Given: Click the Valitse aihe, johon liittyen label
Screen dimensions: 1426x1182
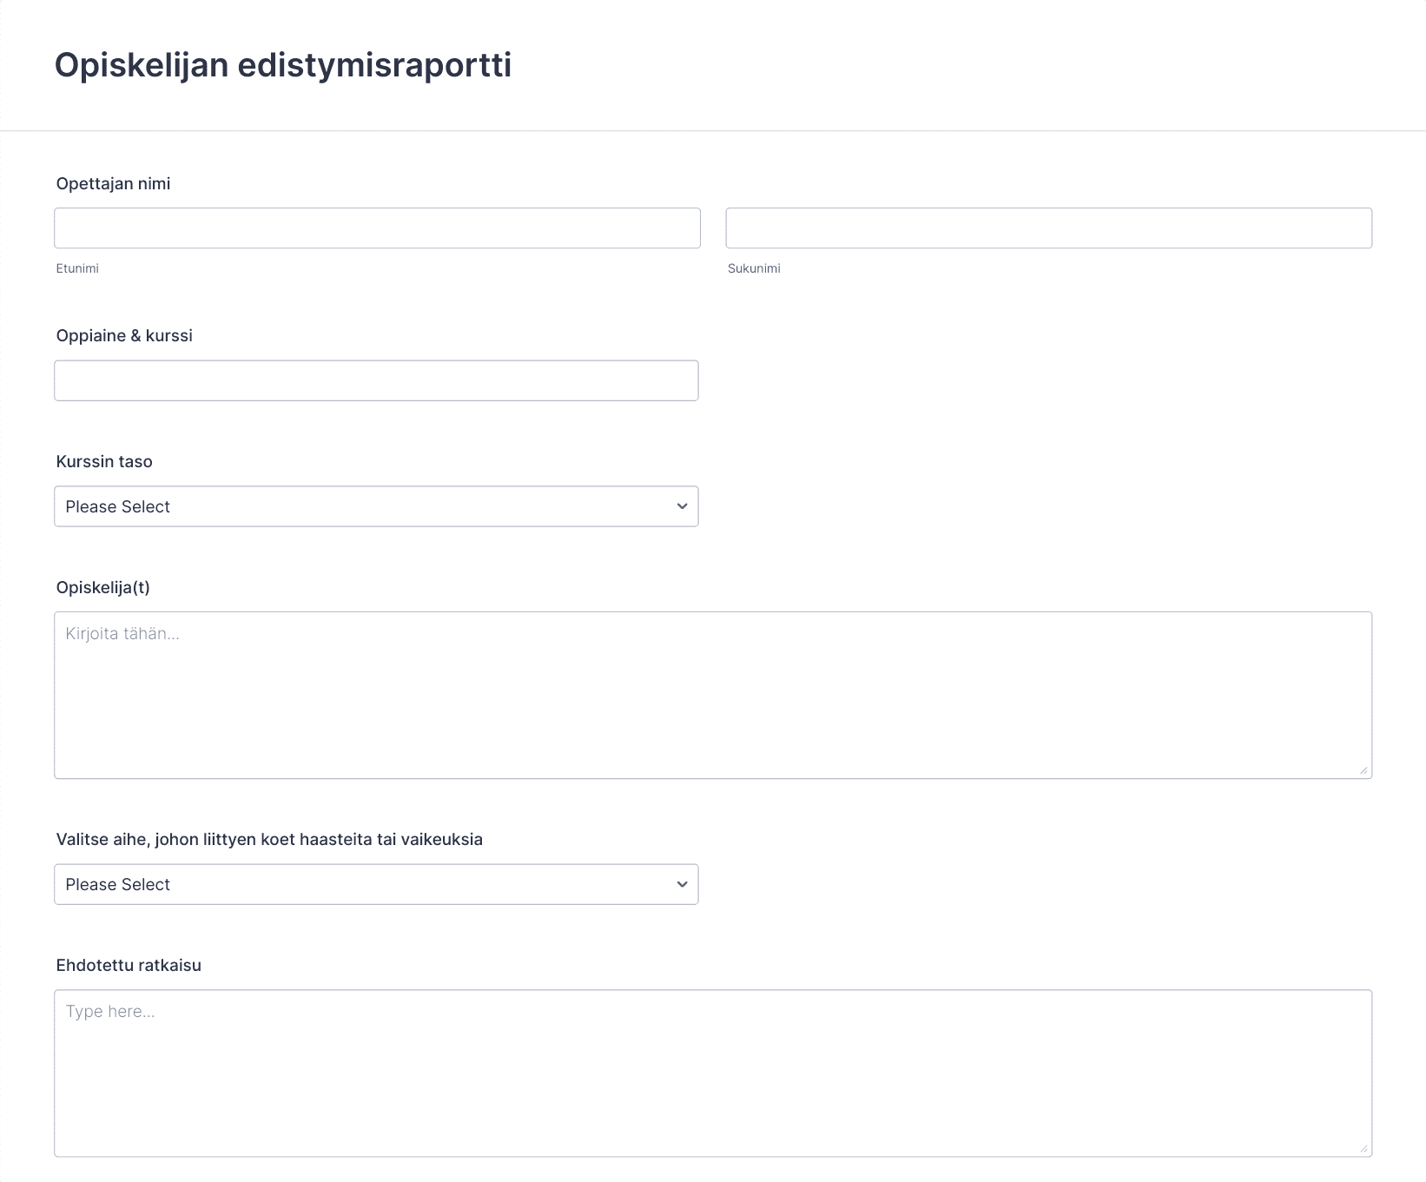Looking at the screenshot, I should [x=269, y=839].
